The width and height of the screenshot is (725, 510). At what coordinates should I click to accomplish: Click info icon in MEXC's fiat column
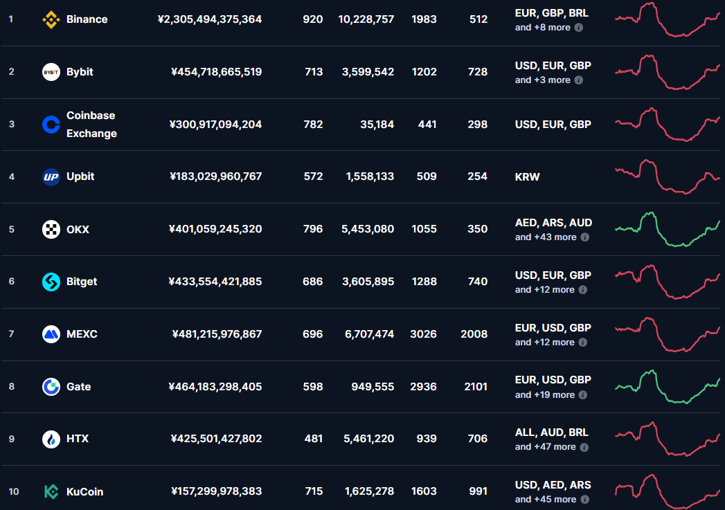[582, 343]
